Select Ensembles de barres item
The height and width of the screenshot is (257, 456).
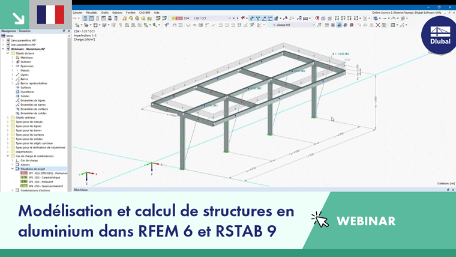tap(33, 104)
